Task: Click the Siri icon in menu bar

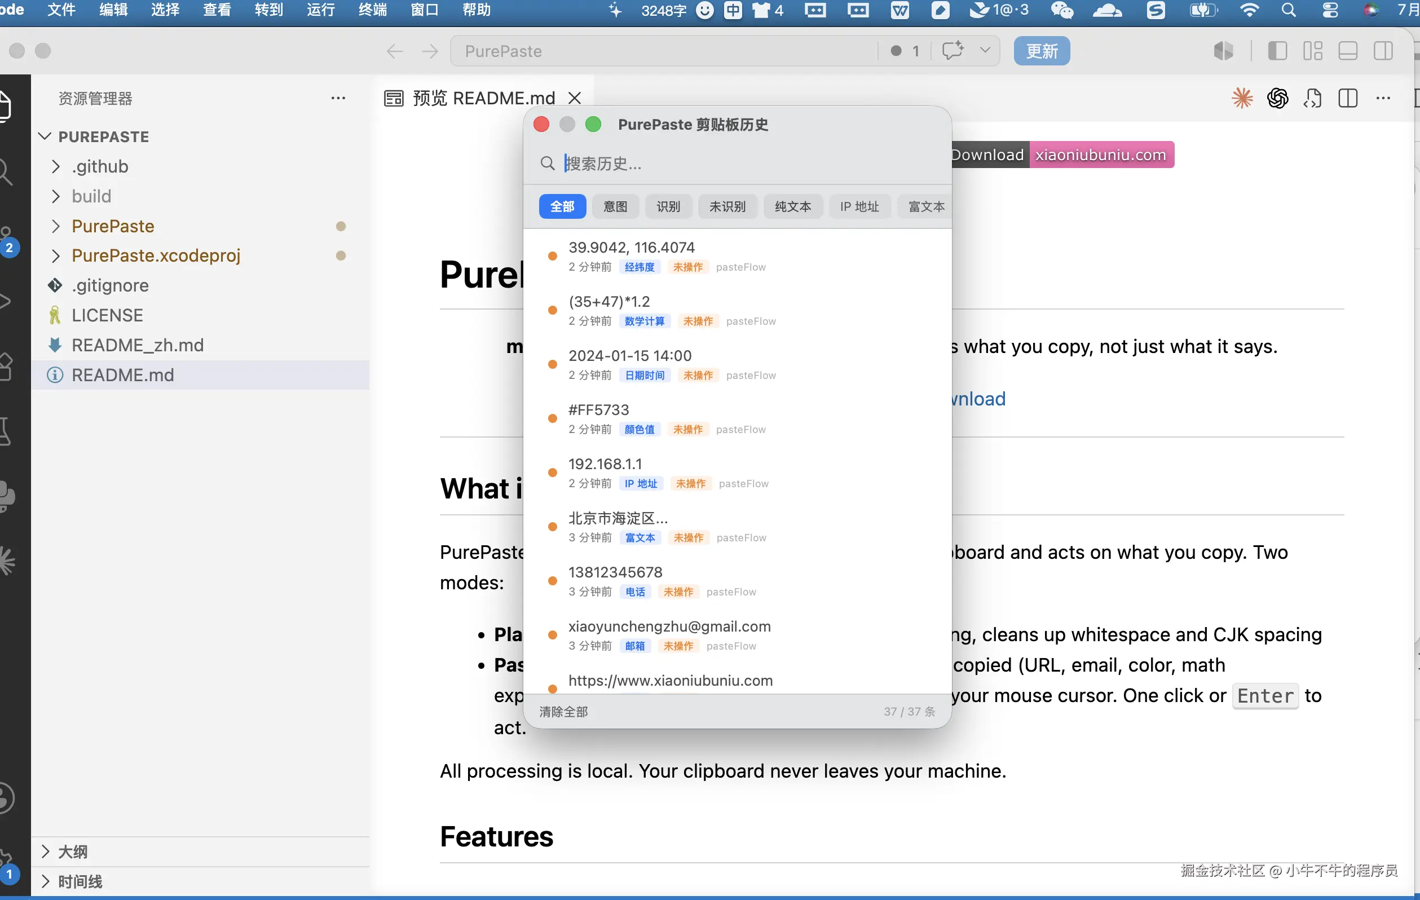Action: point(1370,10)
